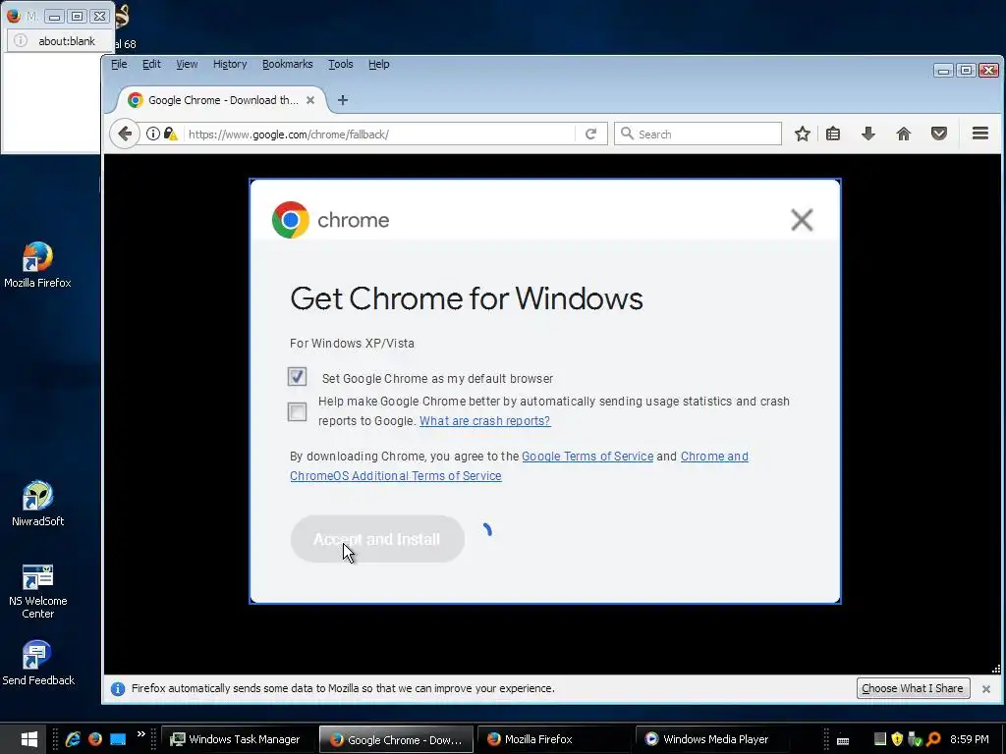Click the 8:59 PM taskbar clock
This screenshot has width=1006, height=754.
969,739
